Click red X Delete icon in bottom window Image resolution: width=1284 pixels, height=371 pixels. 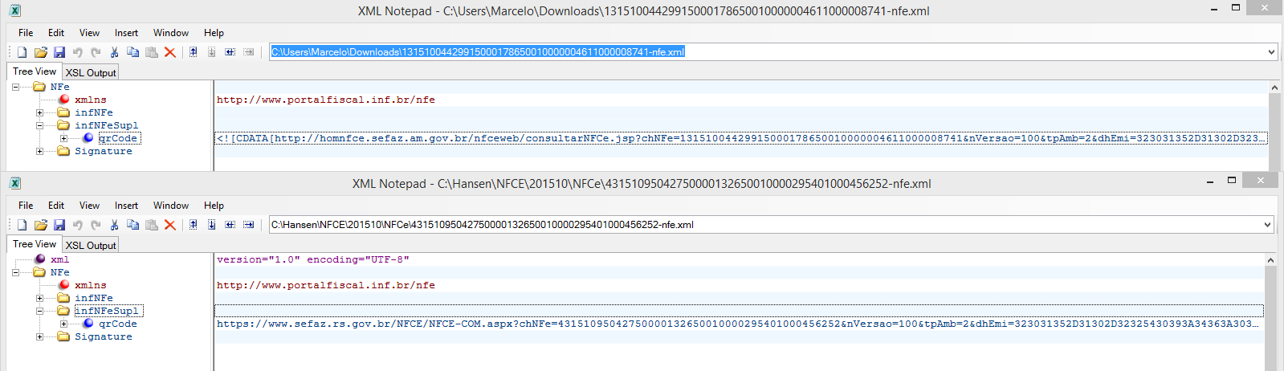click(170, 225)
